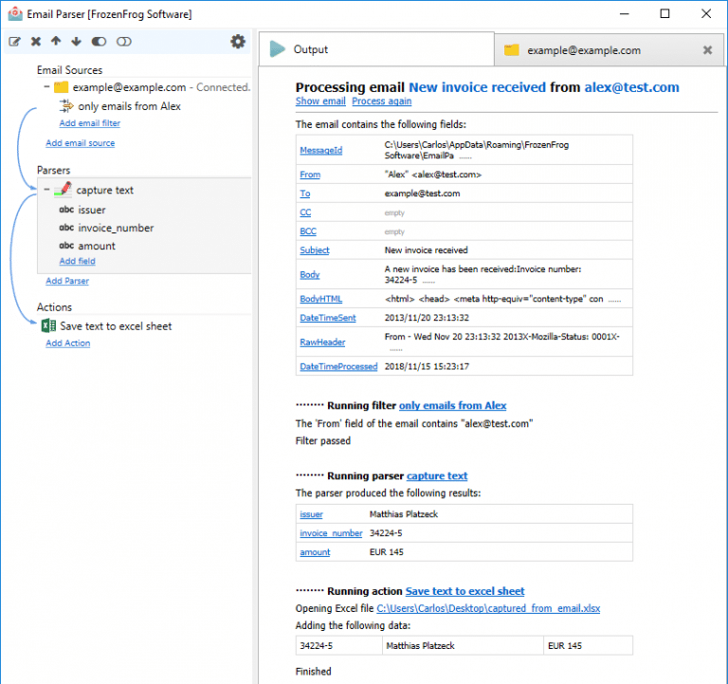Toggle the outlined disable switch in toolbar

point(123,42)
